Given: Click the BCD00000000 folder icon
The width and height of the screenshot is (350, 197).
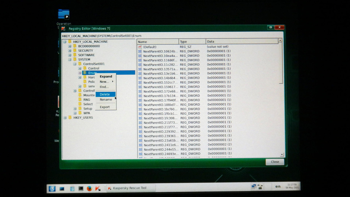Looking at the screenshot, I should (75, 46).
